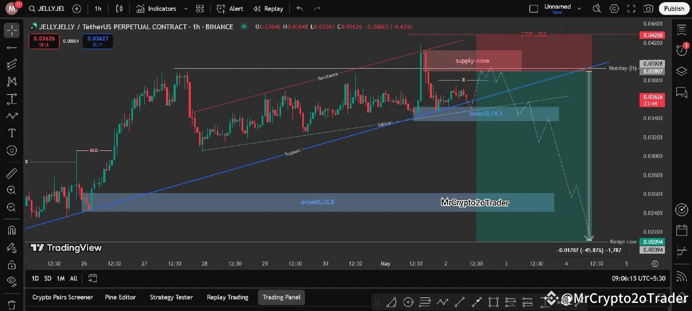Click the zoom out magnifier
The width and height of the screenshot is (692, 311).
(11, 208)
